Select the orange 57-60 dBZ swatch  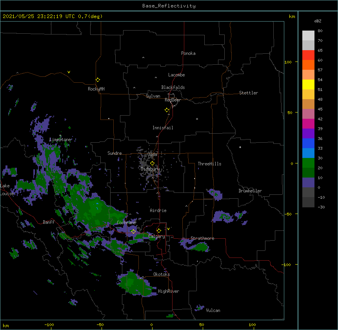click(308, 65)
